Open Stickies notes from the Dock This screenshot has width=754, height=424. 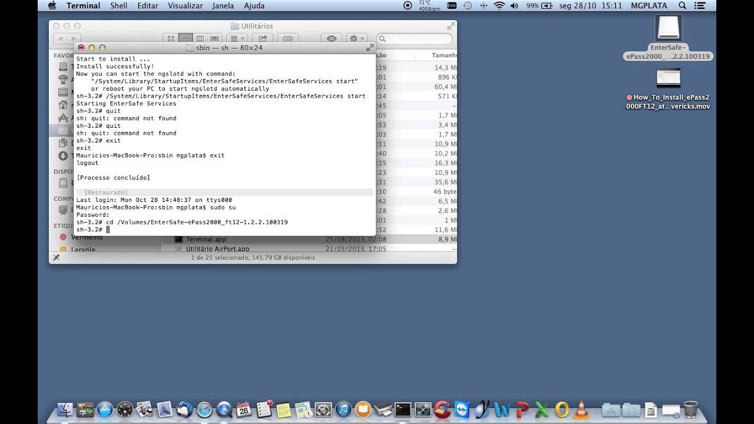tap(284, 409)
